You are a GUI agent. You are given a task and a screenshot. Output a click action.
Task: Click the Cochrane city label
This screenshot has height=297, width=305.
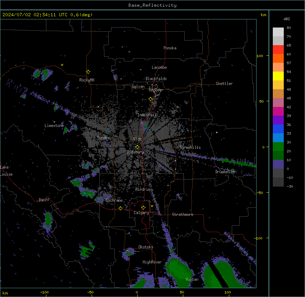(114, 200)
